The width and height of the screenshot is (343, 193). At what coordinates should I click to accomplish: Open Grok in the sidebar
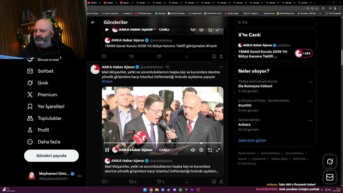(38, 83)
